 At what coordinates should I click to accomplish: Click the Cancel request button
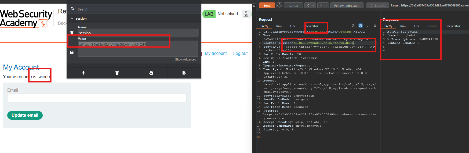click(293, 6)
